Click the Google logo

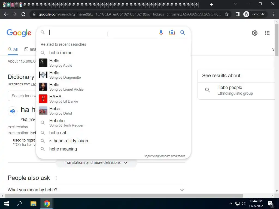[x=19, y=33]
